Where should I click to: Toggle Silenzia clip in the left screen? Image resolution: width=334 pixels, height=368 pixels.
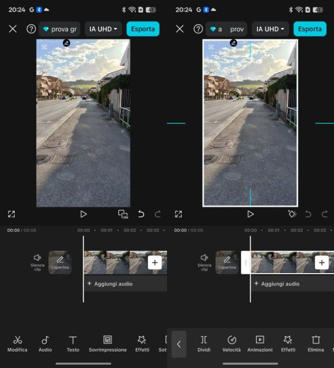[37, 261]
